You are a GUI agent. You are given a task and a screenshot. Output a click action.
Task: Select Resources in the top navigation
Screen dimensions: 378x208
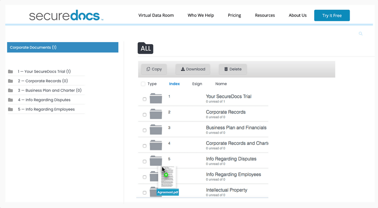click(x=265, y=15)
